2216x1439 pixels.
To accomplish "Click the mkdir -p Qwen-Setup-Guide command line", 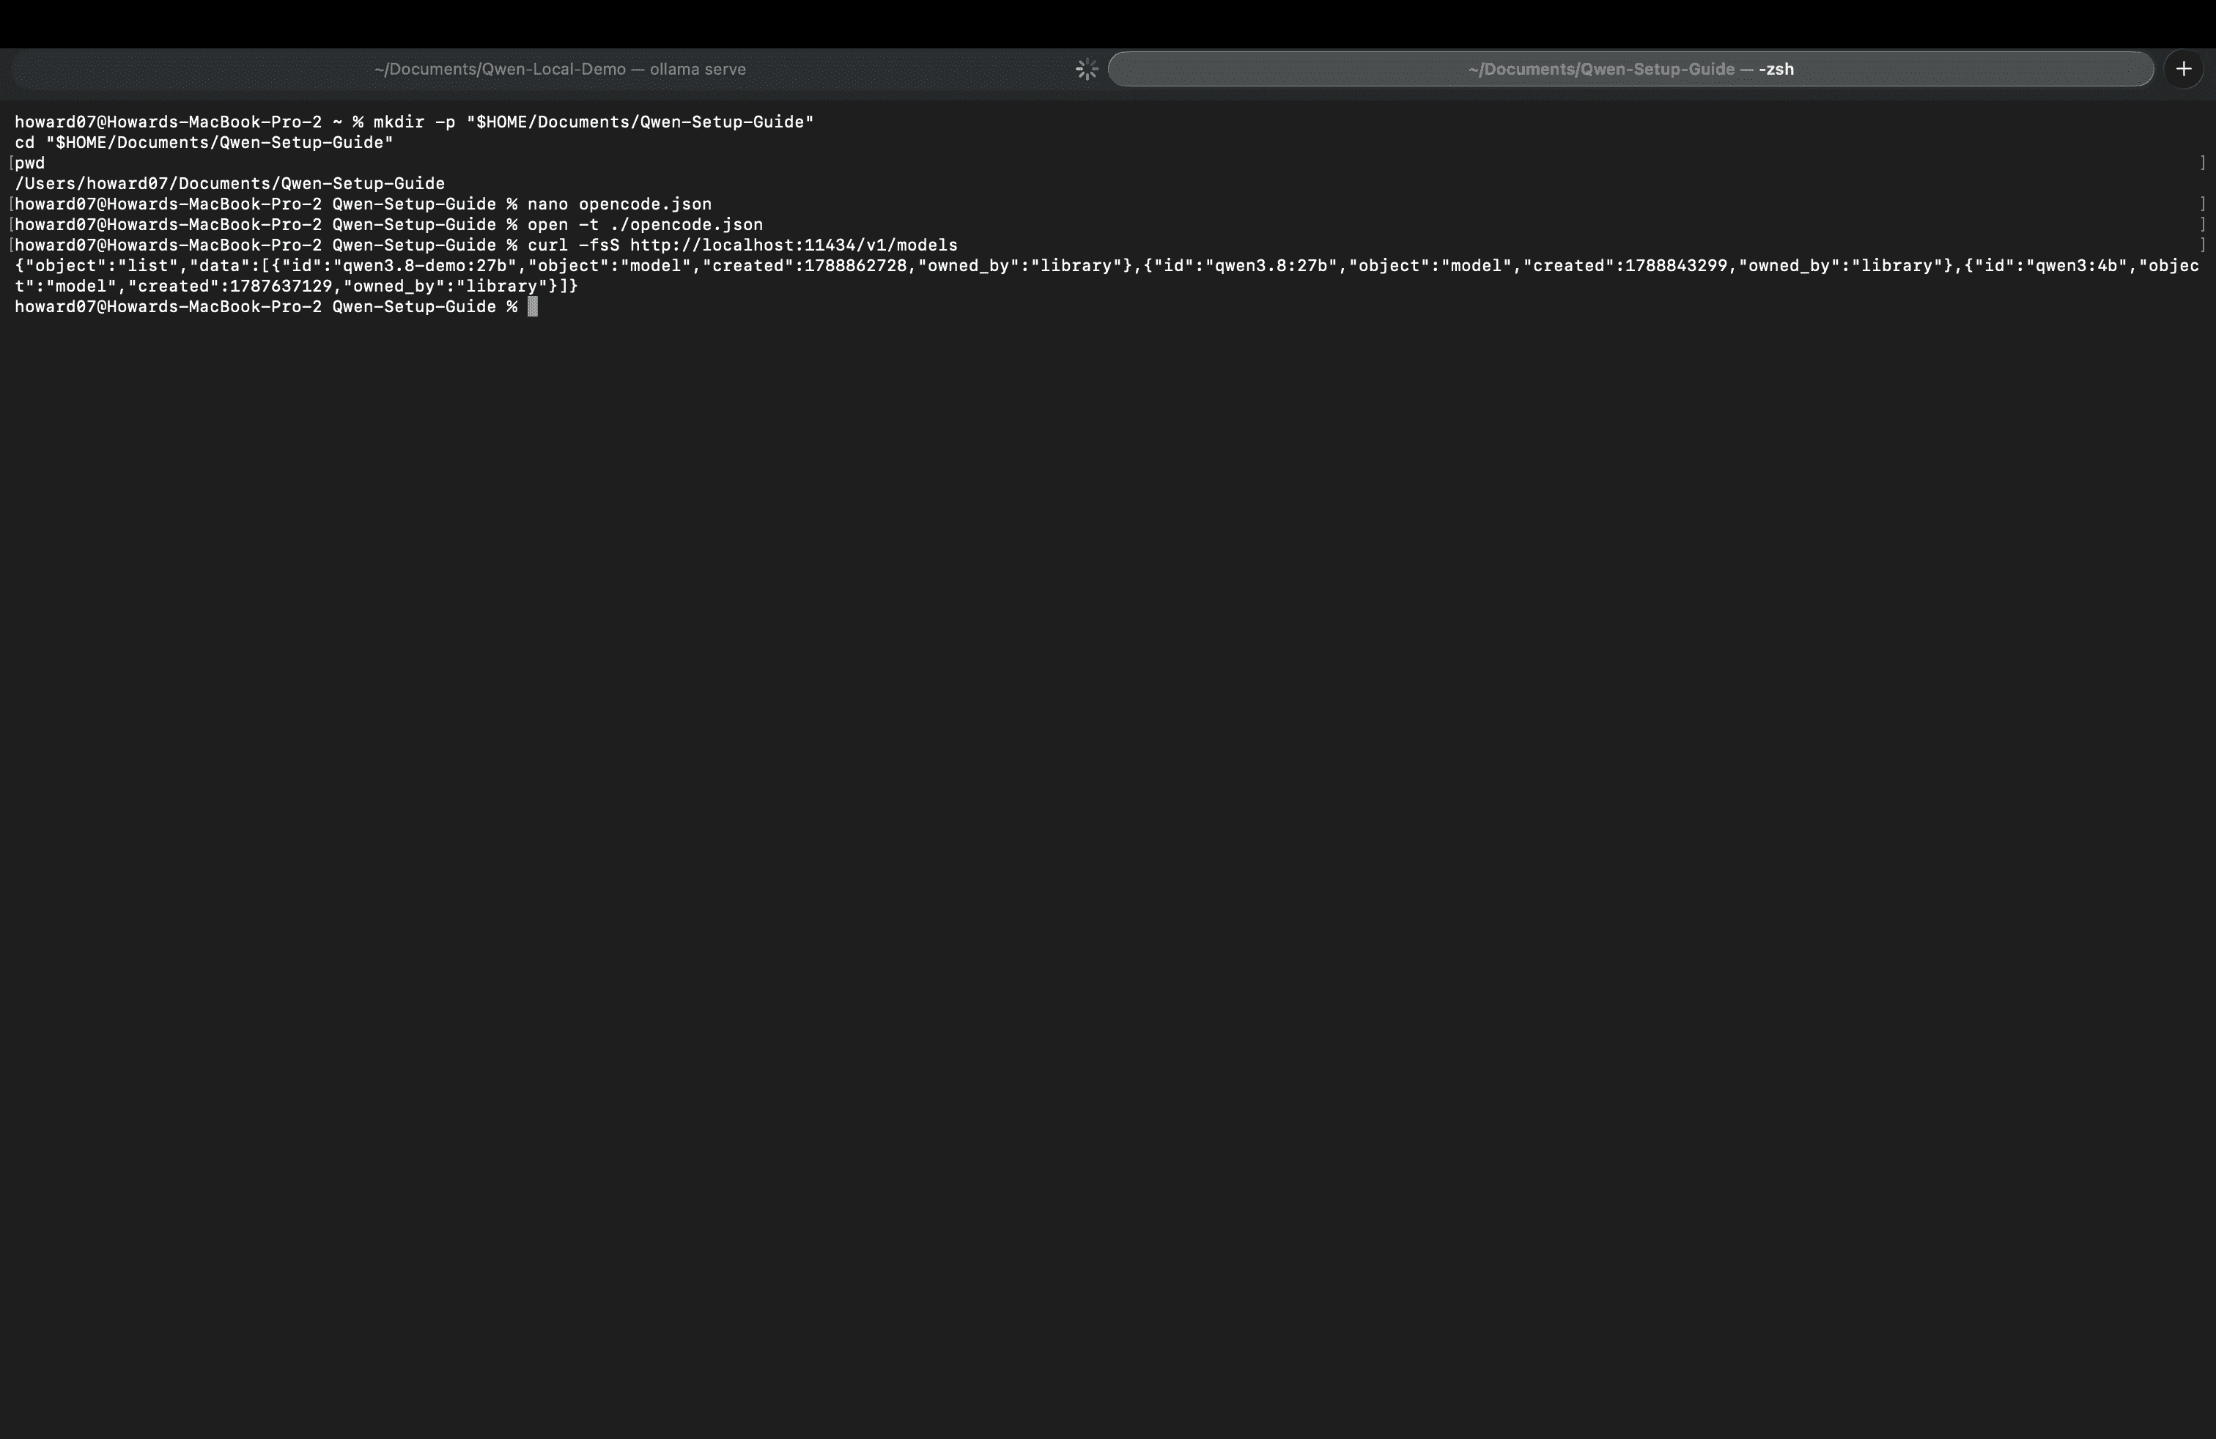I will tap(594, 122).
